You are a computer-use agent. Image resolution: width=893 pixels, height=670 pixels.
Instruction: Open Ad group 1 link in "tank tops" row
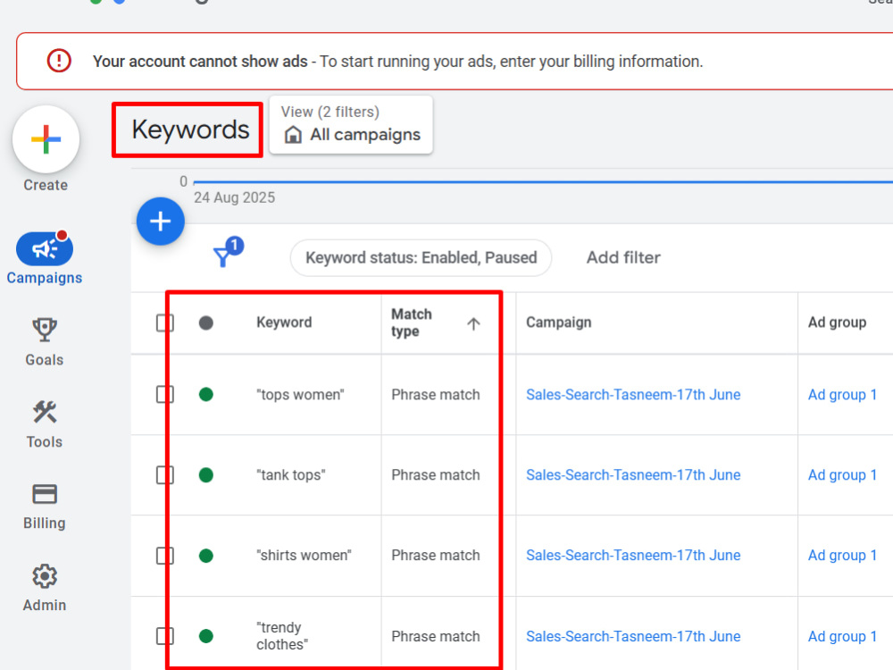(842, 474)
